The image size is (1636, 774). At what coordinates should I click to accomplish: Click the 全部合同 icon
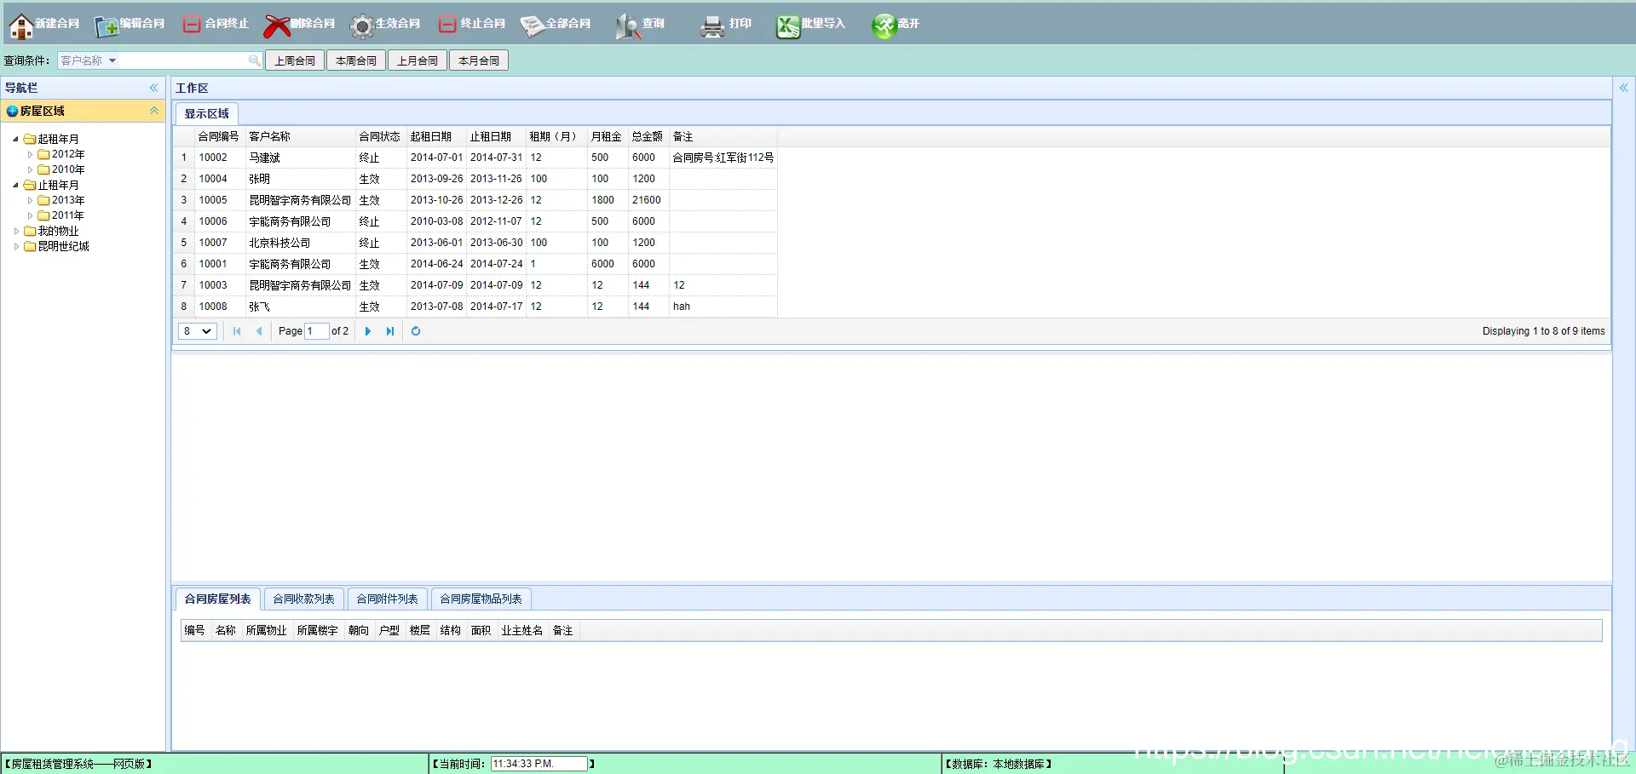[533, 26]
